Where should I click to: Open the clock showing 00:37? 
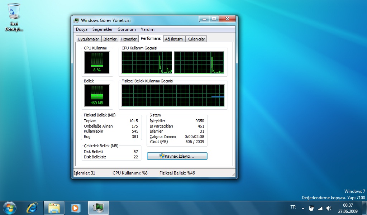pyautogui.click(x=348, y=208)
